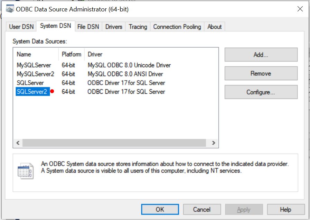
Task: Click the 64-bit cell in SQLServer2 row
Action: [x=68, y=92]
